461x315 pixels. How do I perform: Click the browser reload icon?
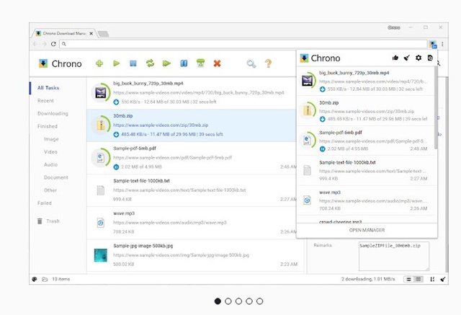point(53,44)
